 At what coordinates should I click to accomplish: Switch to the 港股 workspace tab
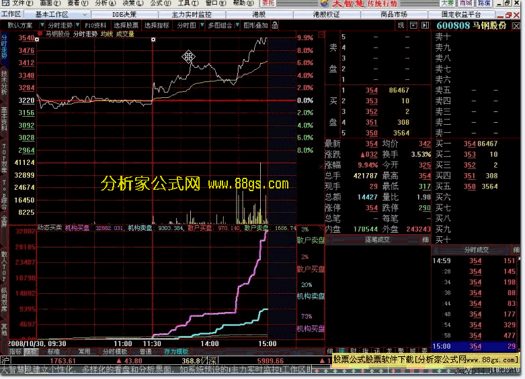(259, 15)
